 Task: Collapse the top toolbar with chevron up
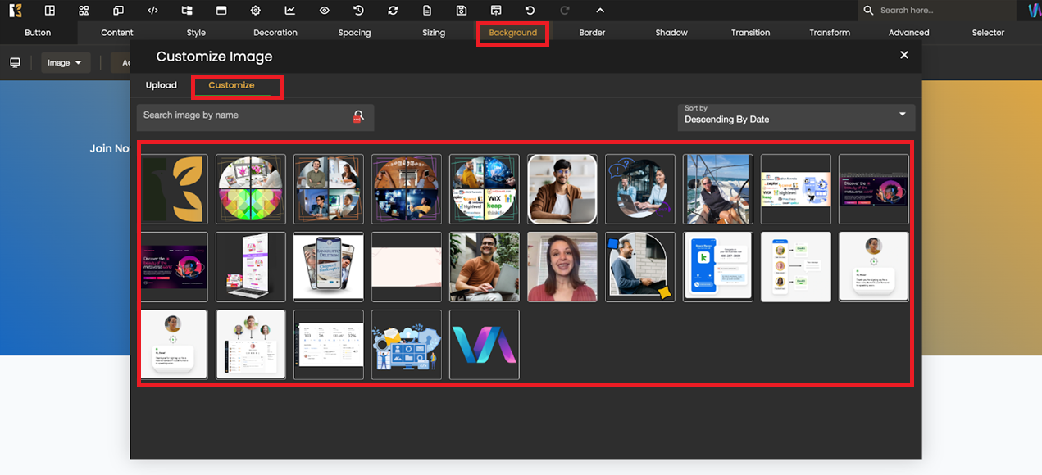coord(600,11)
